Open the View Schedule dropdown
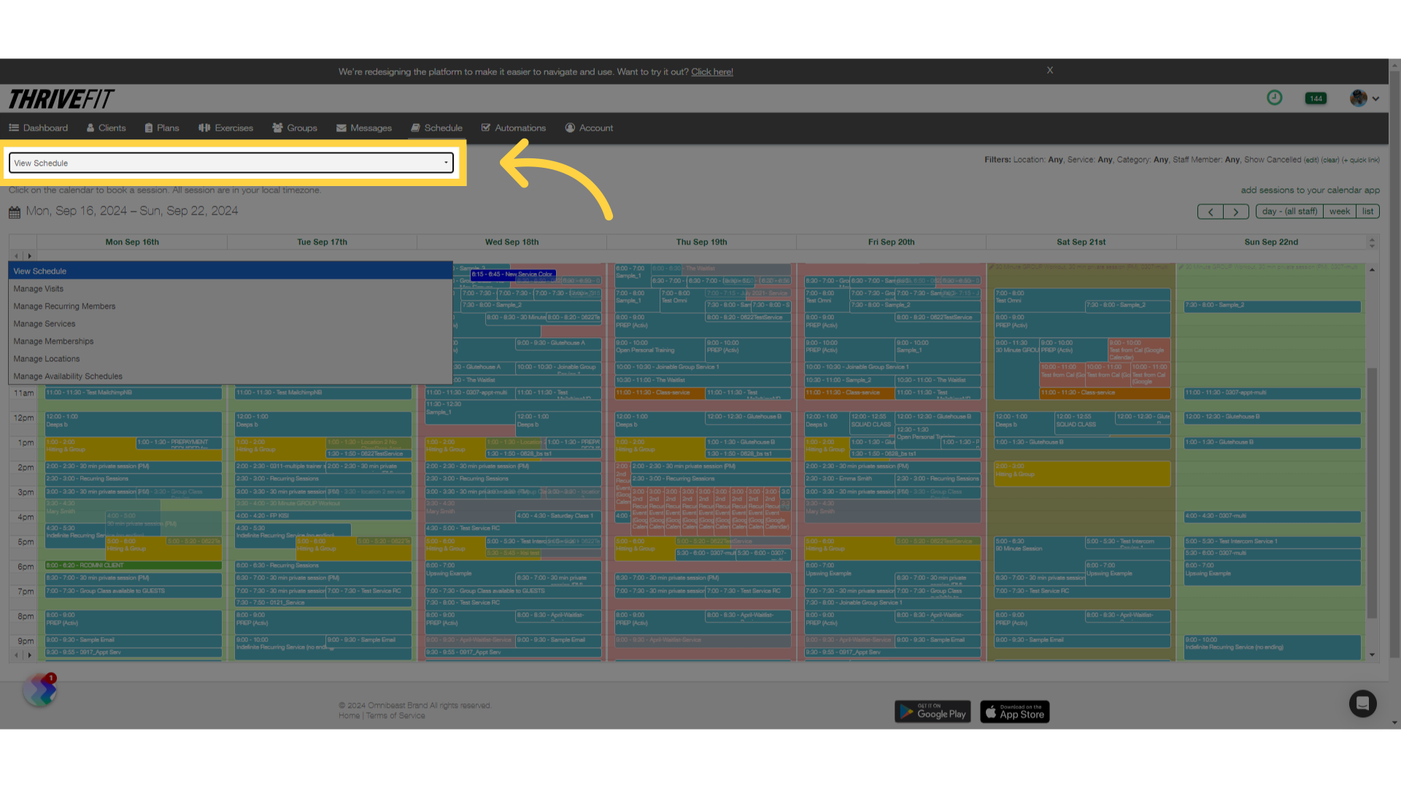 231,163
